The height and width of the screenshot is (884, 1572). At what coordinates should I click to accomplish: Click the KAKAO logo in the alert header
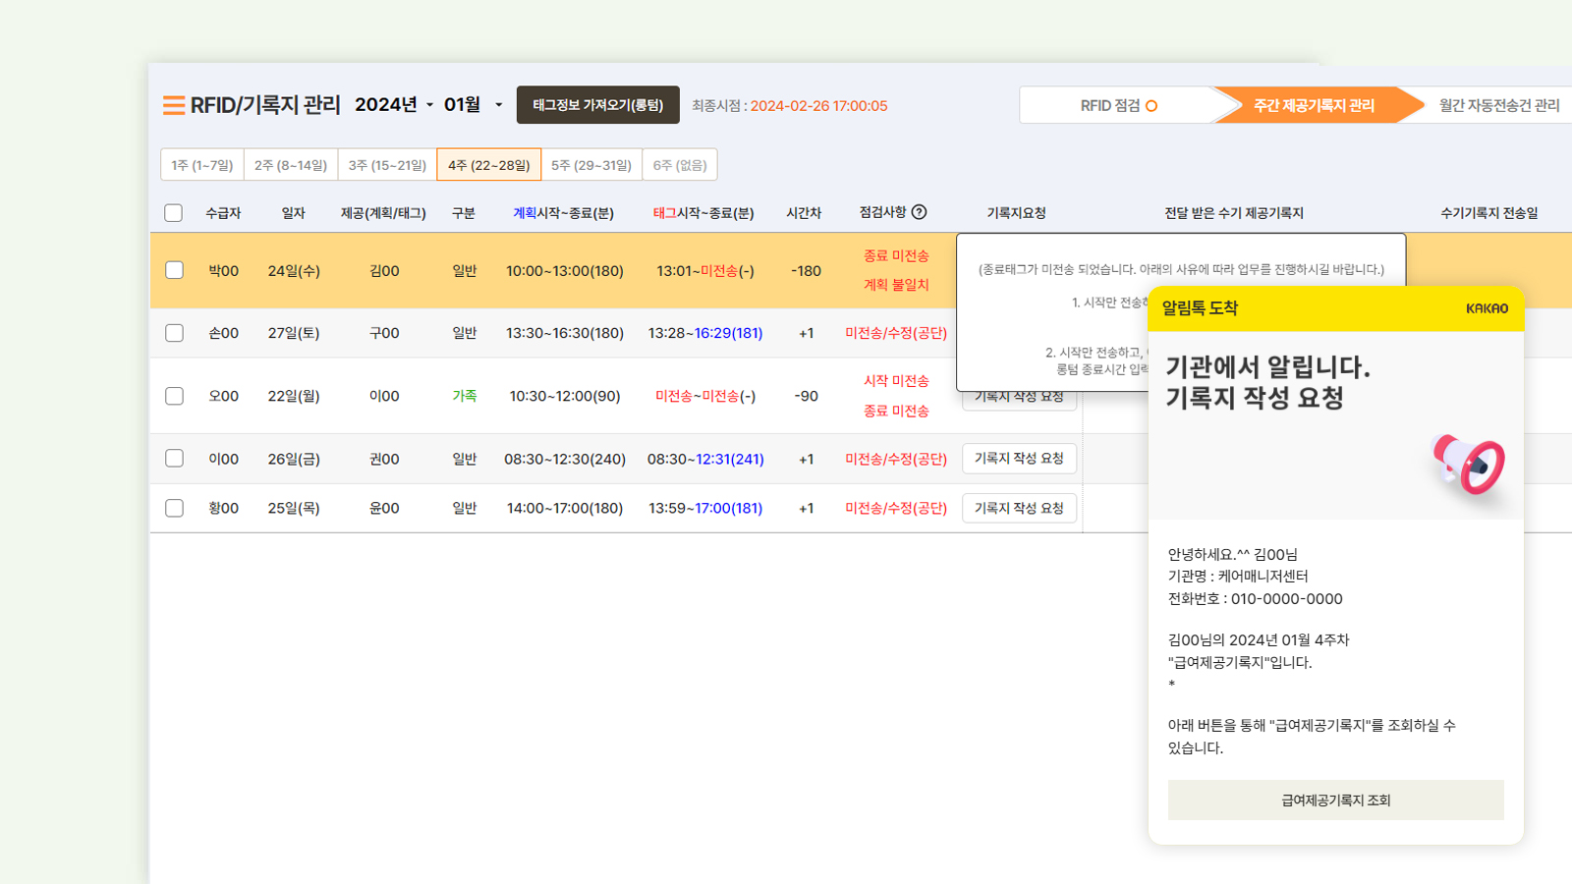click(1487, 308)
